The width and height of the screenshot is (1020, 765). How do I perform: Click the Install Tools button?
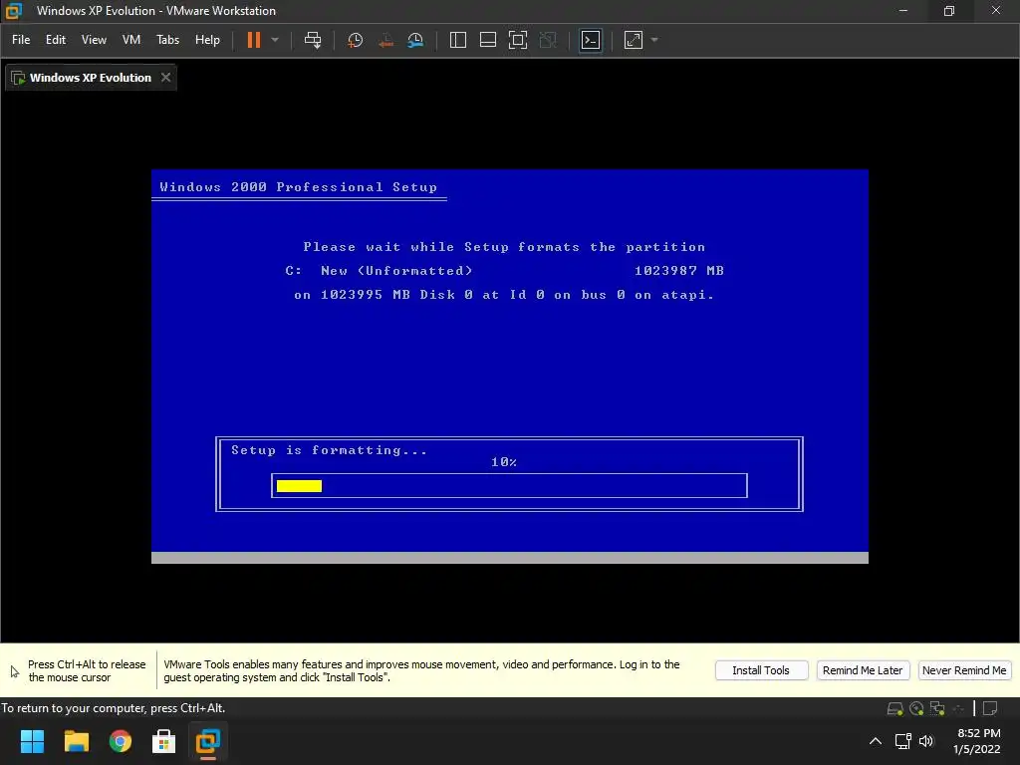[761, 670]
